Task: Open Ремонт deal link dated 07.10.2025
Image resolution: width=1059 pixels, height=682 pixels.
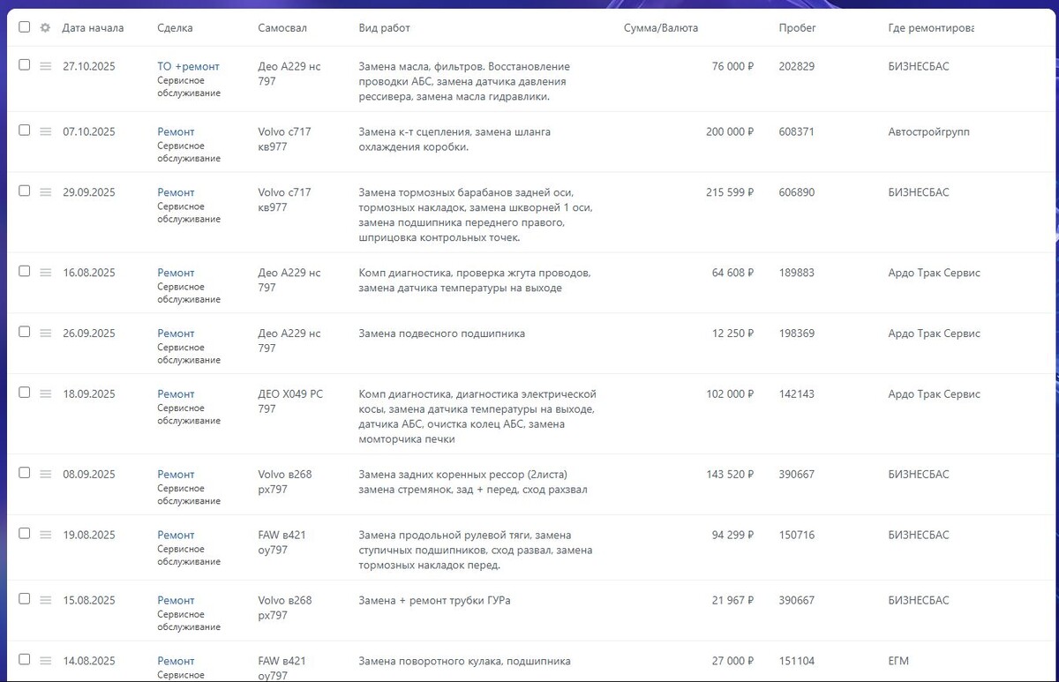Action: point(176,131)
